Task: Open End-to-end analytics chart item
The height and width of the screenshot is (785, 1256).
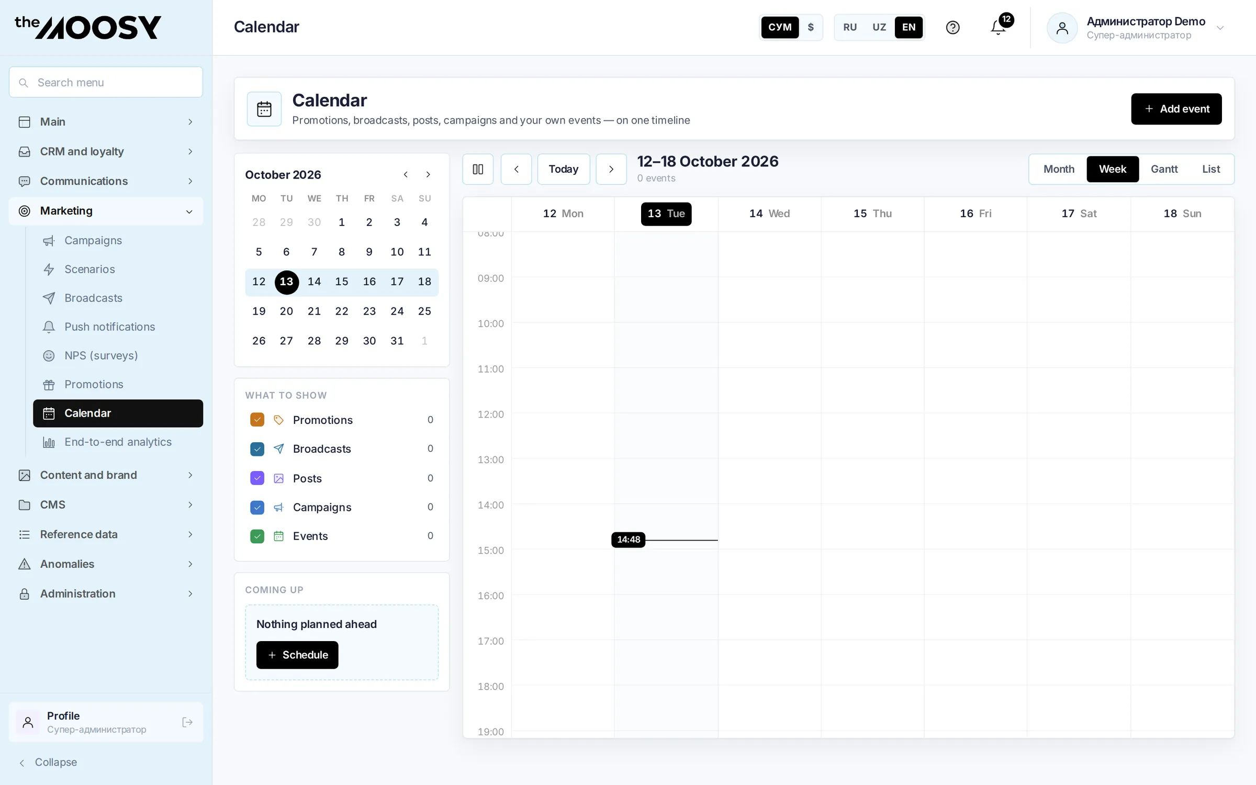Action: (x=118, y=442)
